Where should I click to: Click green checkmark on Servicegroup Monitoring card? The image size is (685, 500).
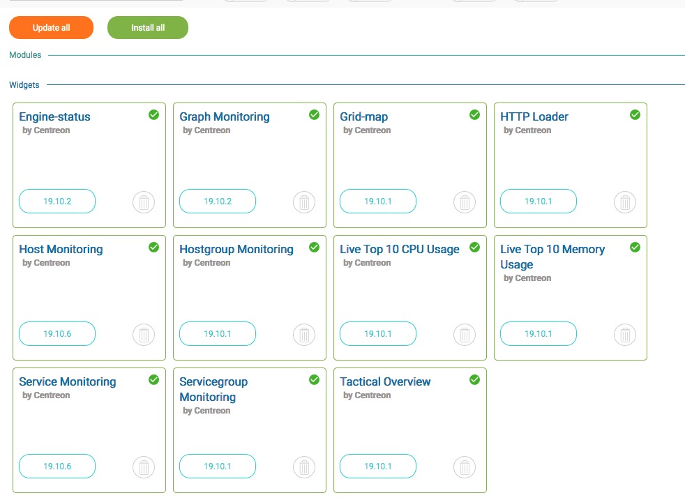coord(314,380)
